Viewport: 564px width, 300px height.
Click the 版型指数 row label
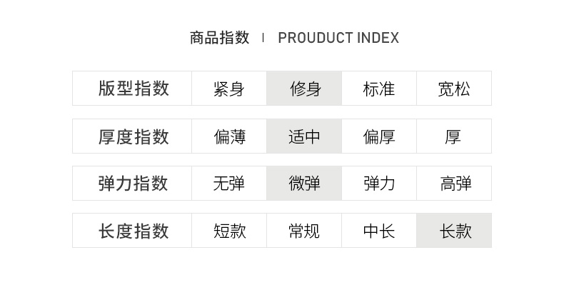(133, 89)
